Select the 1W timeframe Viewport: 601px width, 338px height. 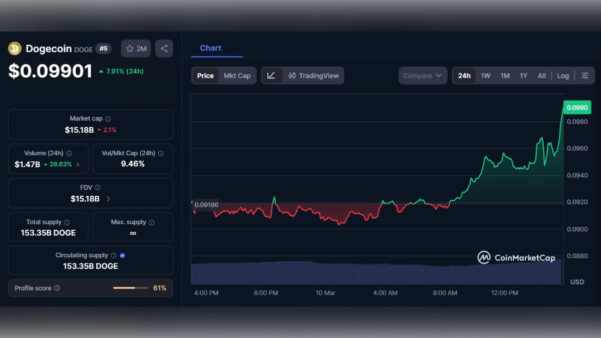pyautogui.click(x=485, y=75)
